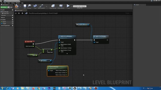Toggle the Target variable editable eye

coord(13,23)
